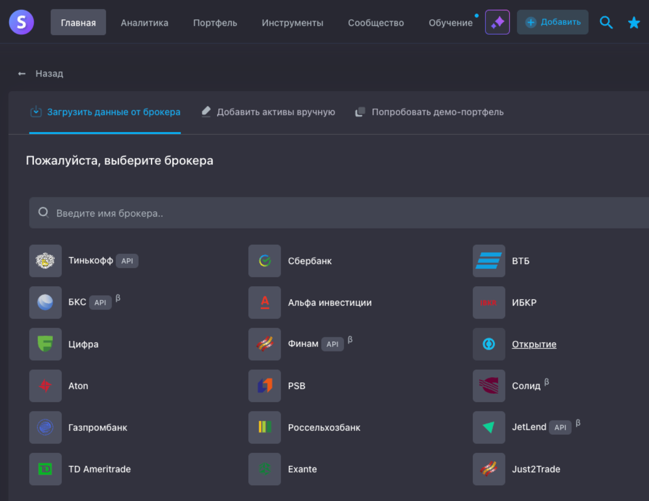Open the Главная tab
Viewport: 649px width, 501px height.
[x=78, y=23]
